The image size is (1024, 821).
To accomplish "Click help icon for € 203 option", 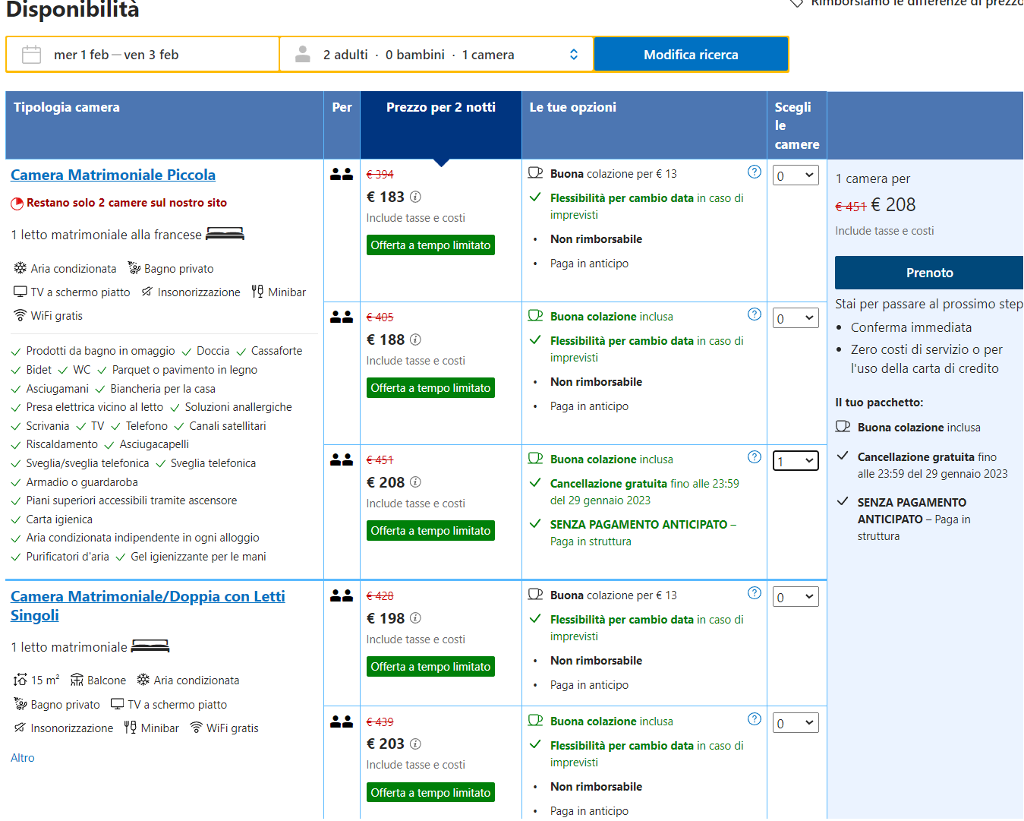I will (x=754, y=719).
